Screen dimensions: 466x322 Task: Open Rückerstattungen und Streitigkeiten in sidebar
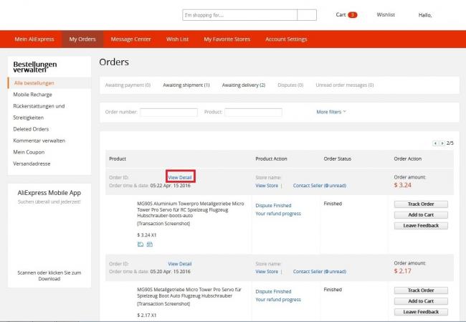point(39,112)
